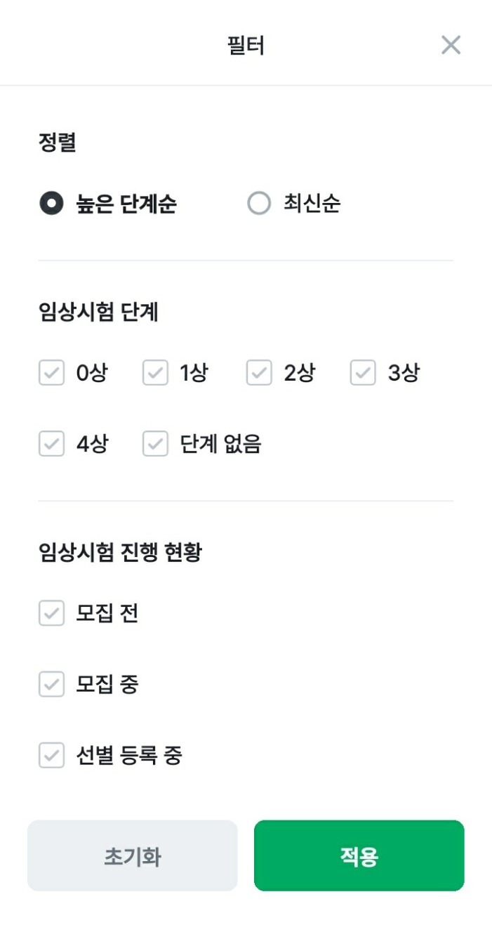Click the 모집 중 label text
The height and width of the screenshot is (925, 492).
click(107, 684)
